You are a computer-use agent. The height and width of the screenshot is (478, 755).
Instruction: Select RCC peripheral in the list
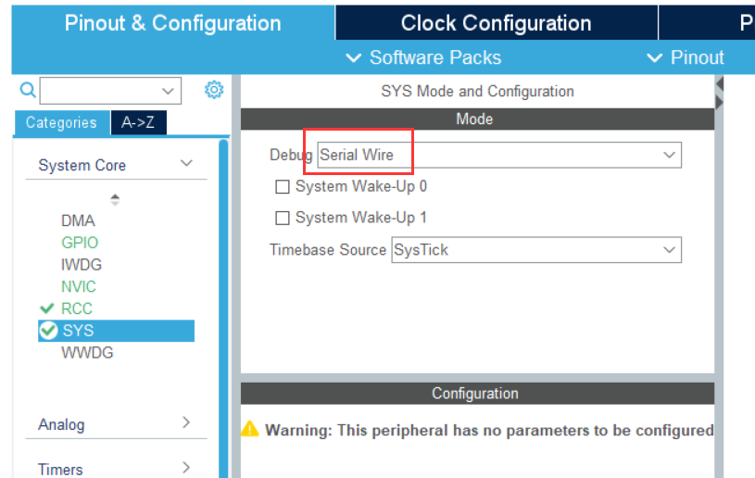pos(77,308)
